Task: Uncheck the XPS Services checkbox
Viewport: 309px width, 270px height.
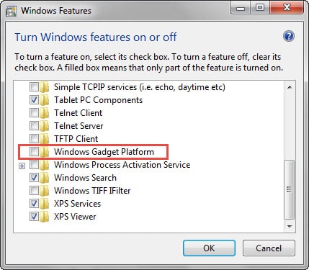Action: 34,204
